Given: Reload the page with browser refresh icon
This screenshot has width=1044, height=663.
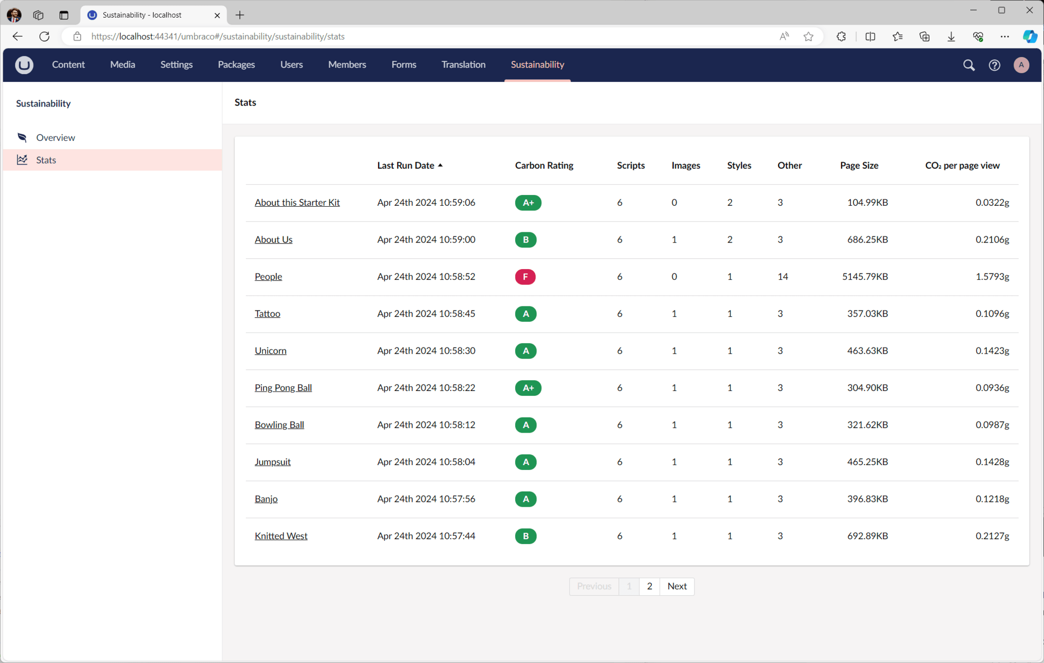Looking at the screenshot, I should 44,36.
